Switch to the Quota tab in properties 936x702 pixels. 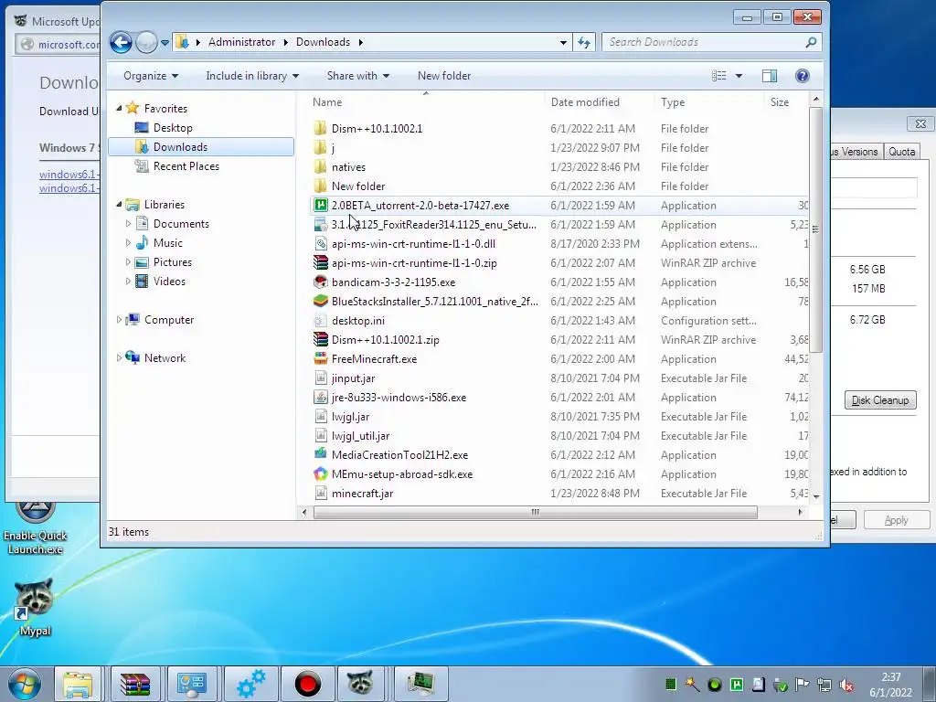(901, 152)
